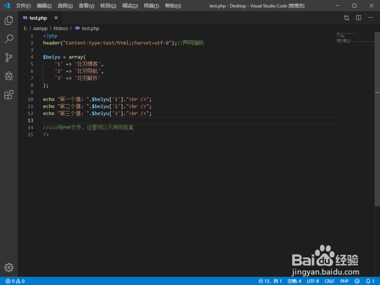Screen dimensions: 380x285
Task: Open the Explorer view in activity bar
Action: (9, 21)
